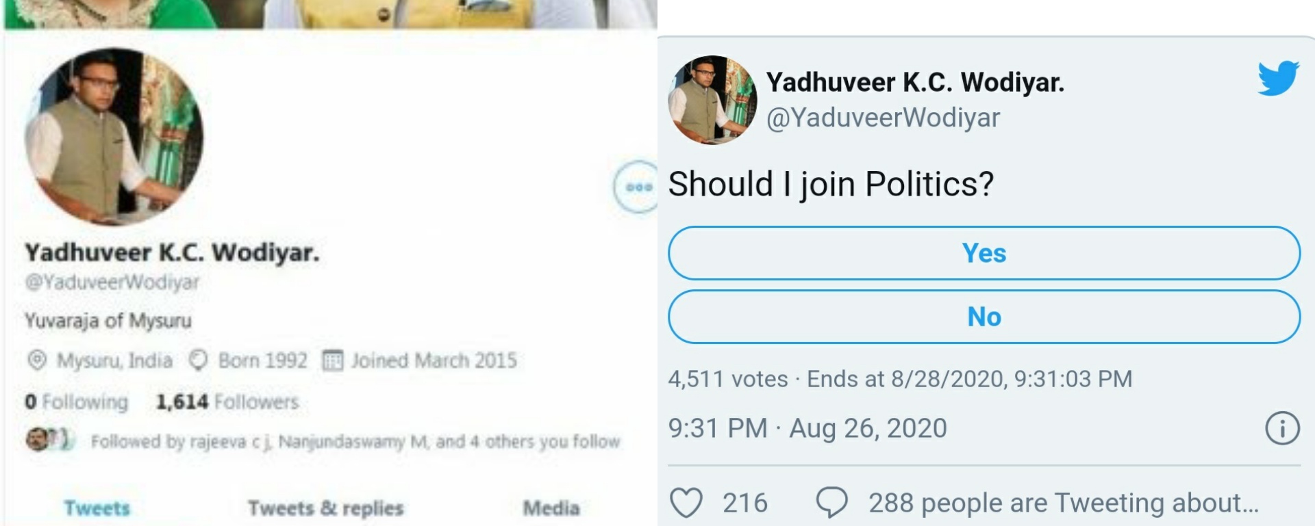The image size is (1315, 526).
Task: Select the Media tab
Action: tap(551, 508)
